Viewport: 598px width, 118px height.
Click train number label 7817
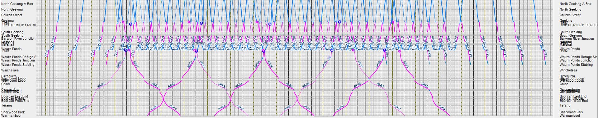[x=505, y=53]
